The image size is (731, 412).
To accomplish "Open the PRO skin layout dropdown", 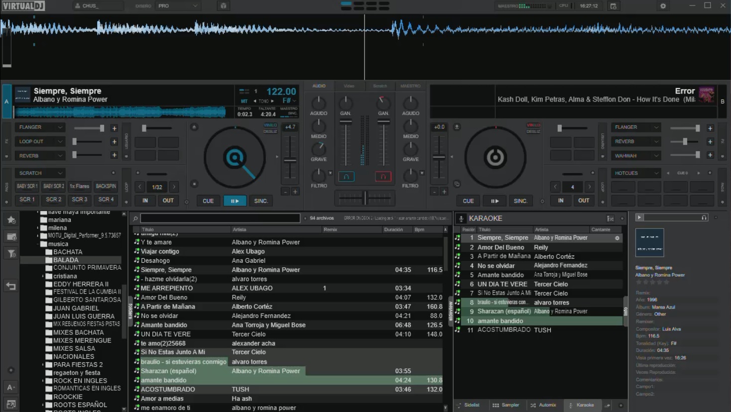I will (178, 6).
